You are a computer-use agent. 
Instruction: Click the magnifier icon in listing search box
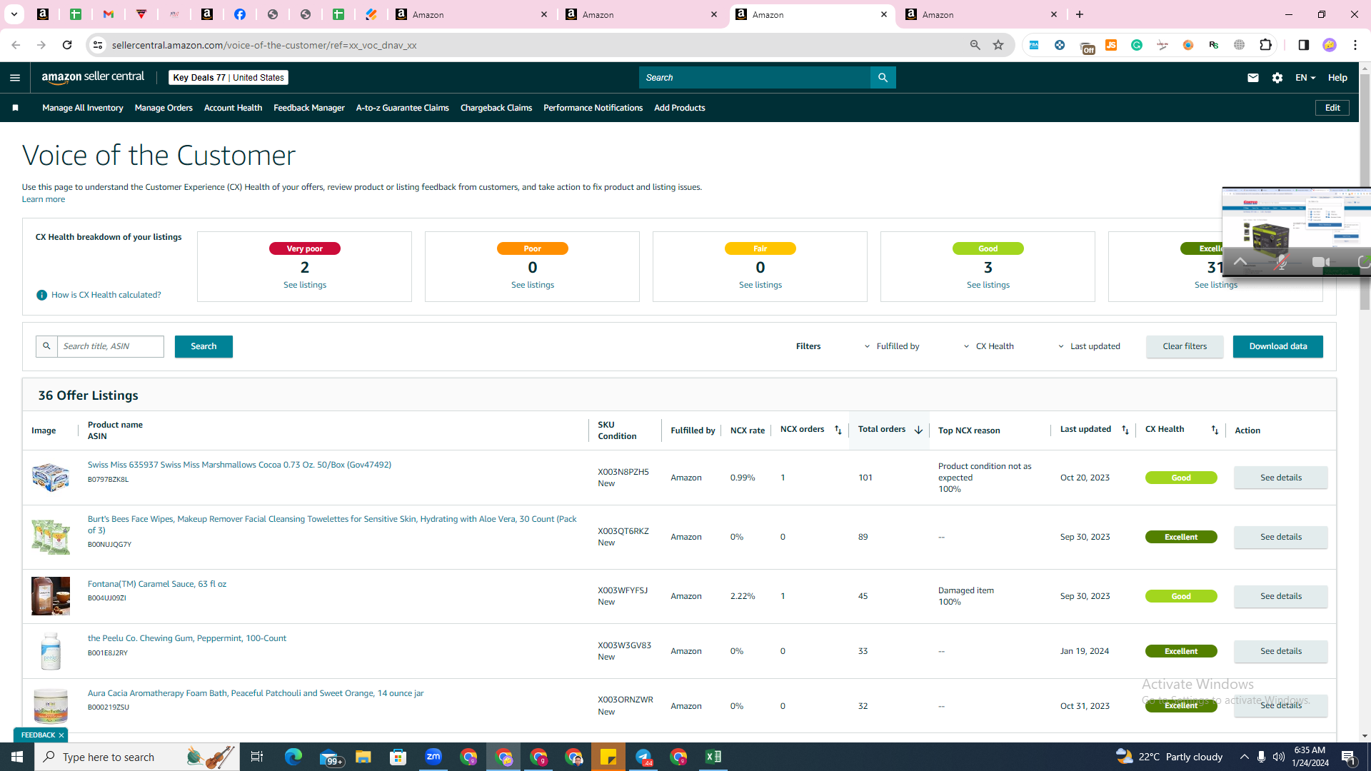(46, 346)
